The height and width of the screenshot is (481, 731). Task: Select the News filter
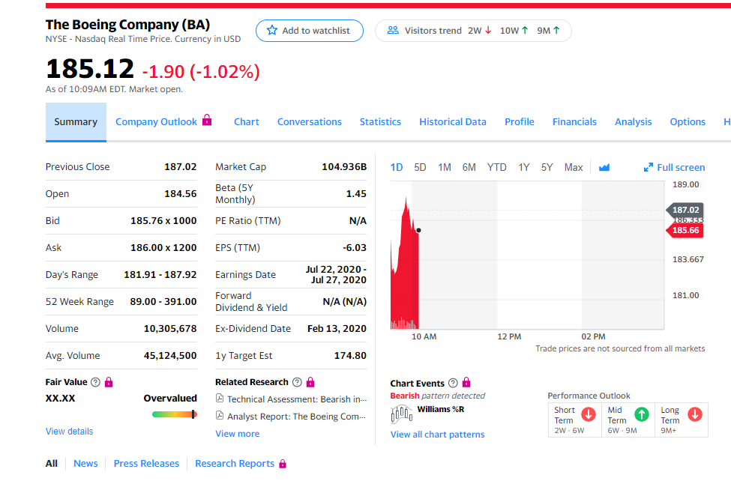85,464
